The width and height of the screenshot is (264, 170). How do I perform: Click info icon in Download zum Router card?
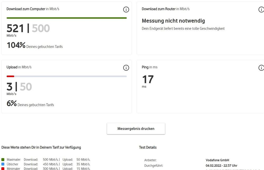tap(261, 10)
